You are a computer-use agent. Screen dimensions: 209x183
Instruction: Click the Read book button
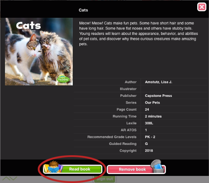[x=73, y=169]
